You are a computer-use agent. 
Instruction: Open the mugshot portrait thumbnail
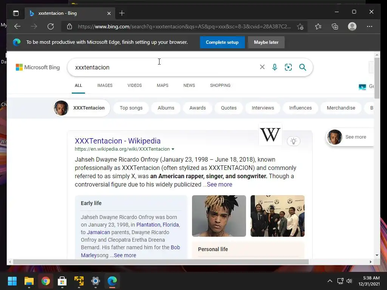click(x=219, y=216)
